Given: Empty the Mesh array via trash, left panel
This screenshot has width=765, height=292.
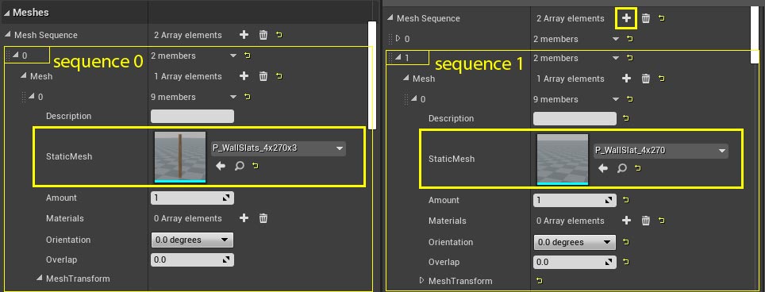Looking at the screenshot, I should pyautogui.click(x=263, y=76).
